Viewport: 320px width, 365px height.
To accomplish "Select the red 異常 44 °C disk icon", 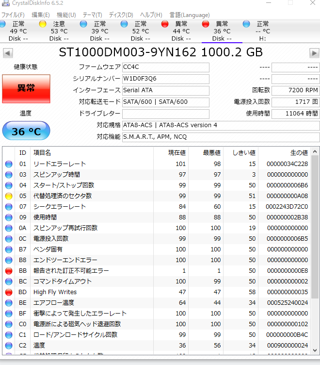I will (x=165, y=24).
